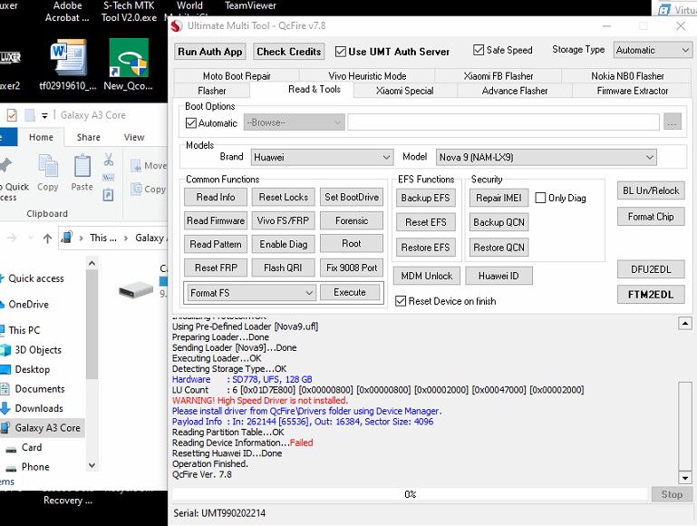The width and height of the screenshot is (697, 526).
Task: Open the drive icon in Galaxy A3 Core
Action: [136, 290]
